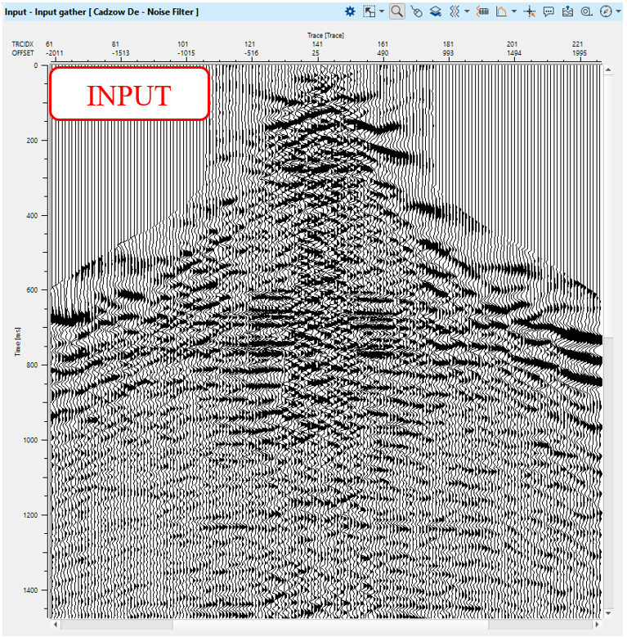Click vertical scrollbar up arrow

(608, 70)
